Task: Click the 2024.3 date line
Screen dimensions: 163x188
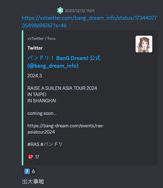Action: pyautogui.click(x=35, y=76)
